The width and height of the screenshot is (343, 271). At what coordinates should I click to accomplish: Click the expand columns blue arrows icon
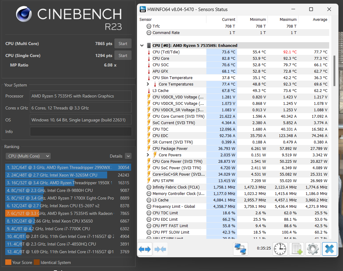pyautogui.click(x=145, y=249)
